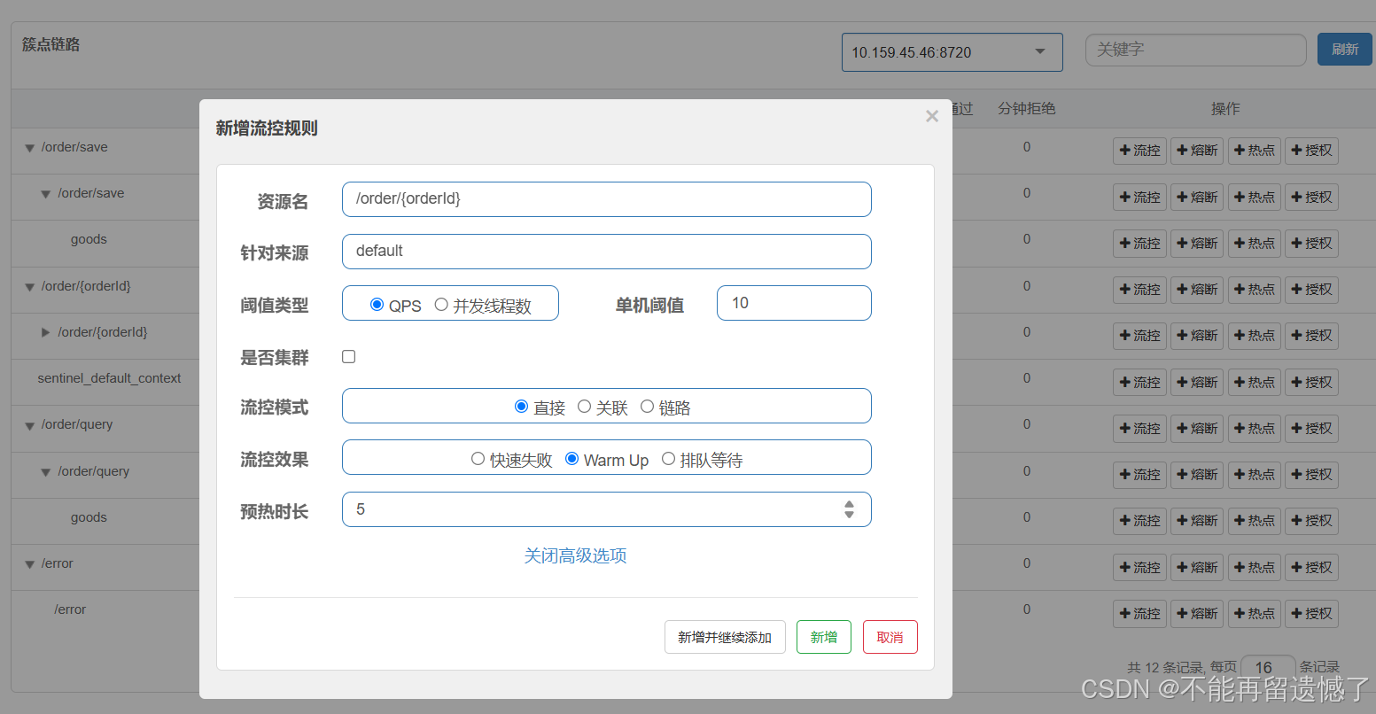Image resolution: width=1376 pixels, height=714 pixels.
Task: Add 热点 rule for first /order/save row
Action: (1255, 151)
